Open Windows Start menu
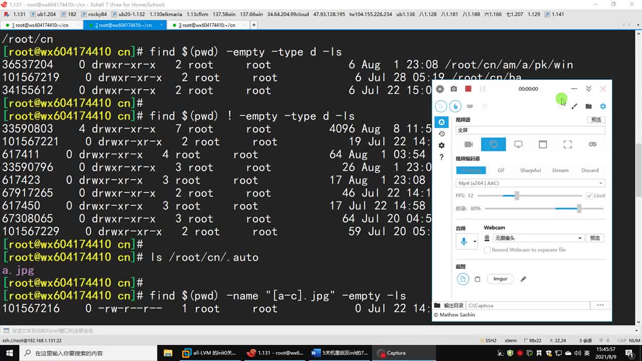This screenshot has width=642, height=361. [10, 353]
